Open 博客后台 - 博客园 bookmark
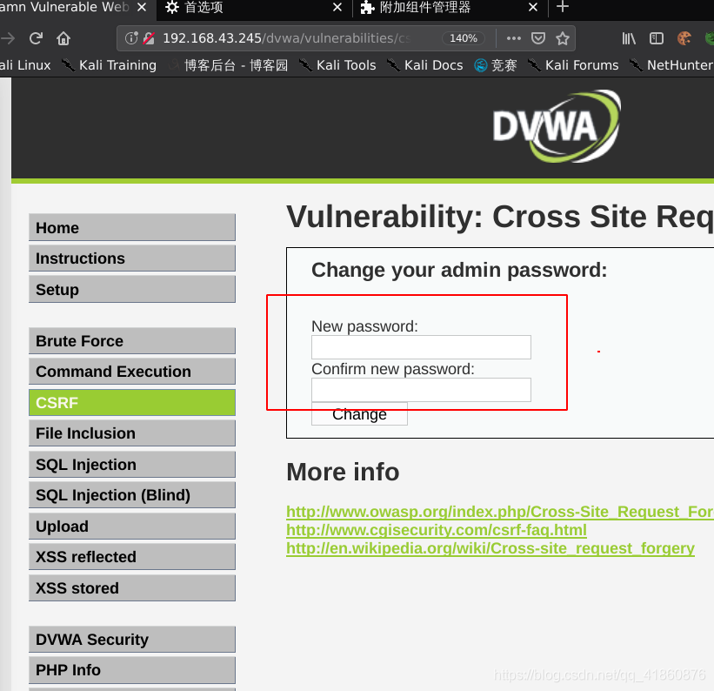Viewport: 714px width, 691px height. [229, 65]
